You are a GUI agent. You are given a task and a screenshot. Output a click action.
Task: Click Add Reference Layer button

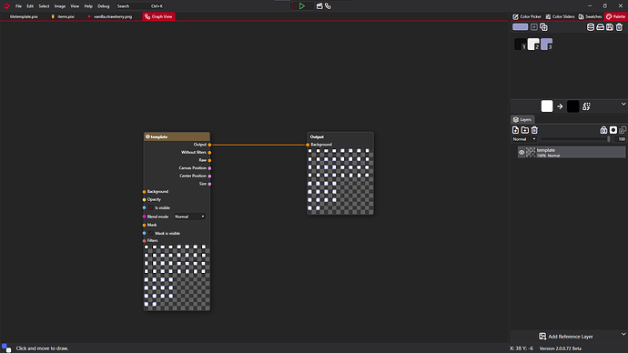coord(565,337)
